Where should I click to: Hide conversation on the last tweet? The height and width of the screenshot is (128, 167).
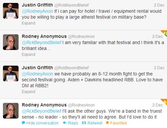(x=42, y=123)
